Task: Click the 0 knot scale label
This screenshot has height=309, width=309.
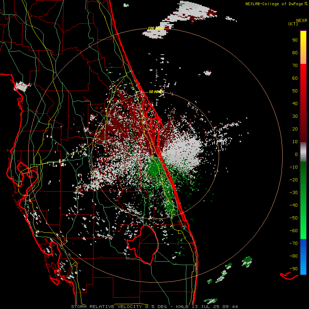Action: pyautogui.click(x=296, y=154)
